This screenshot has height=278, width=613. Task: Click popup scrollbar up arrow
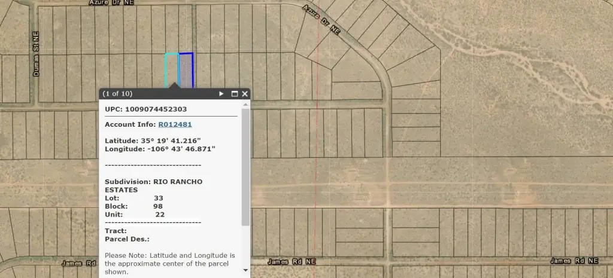click(245, 105)
